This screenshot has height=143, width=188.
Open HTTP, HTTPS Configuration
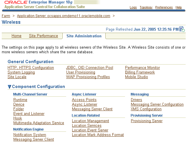(x=31, y=68)
